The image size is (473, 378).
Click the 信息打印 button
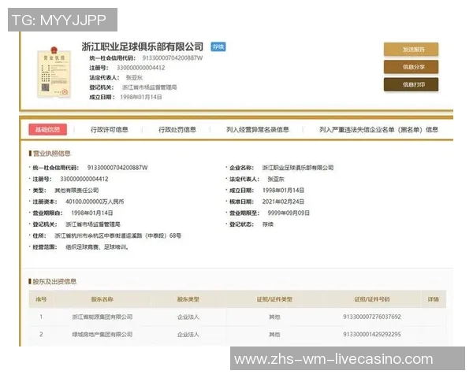(x=411, y=84)
